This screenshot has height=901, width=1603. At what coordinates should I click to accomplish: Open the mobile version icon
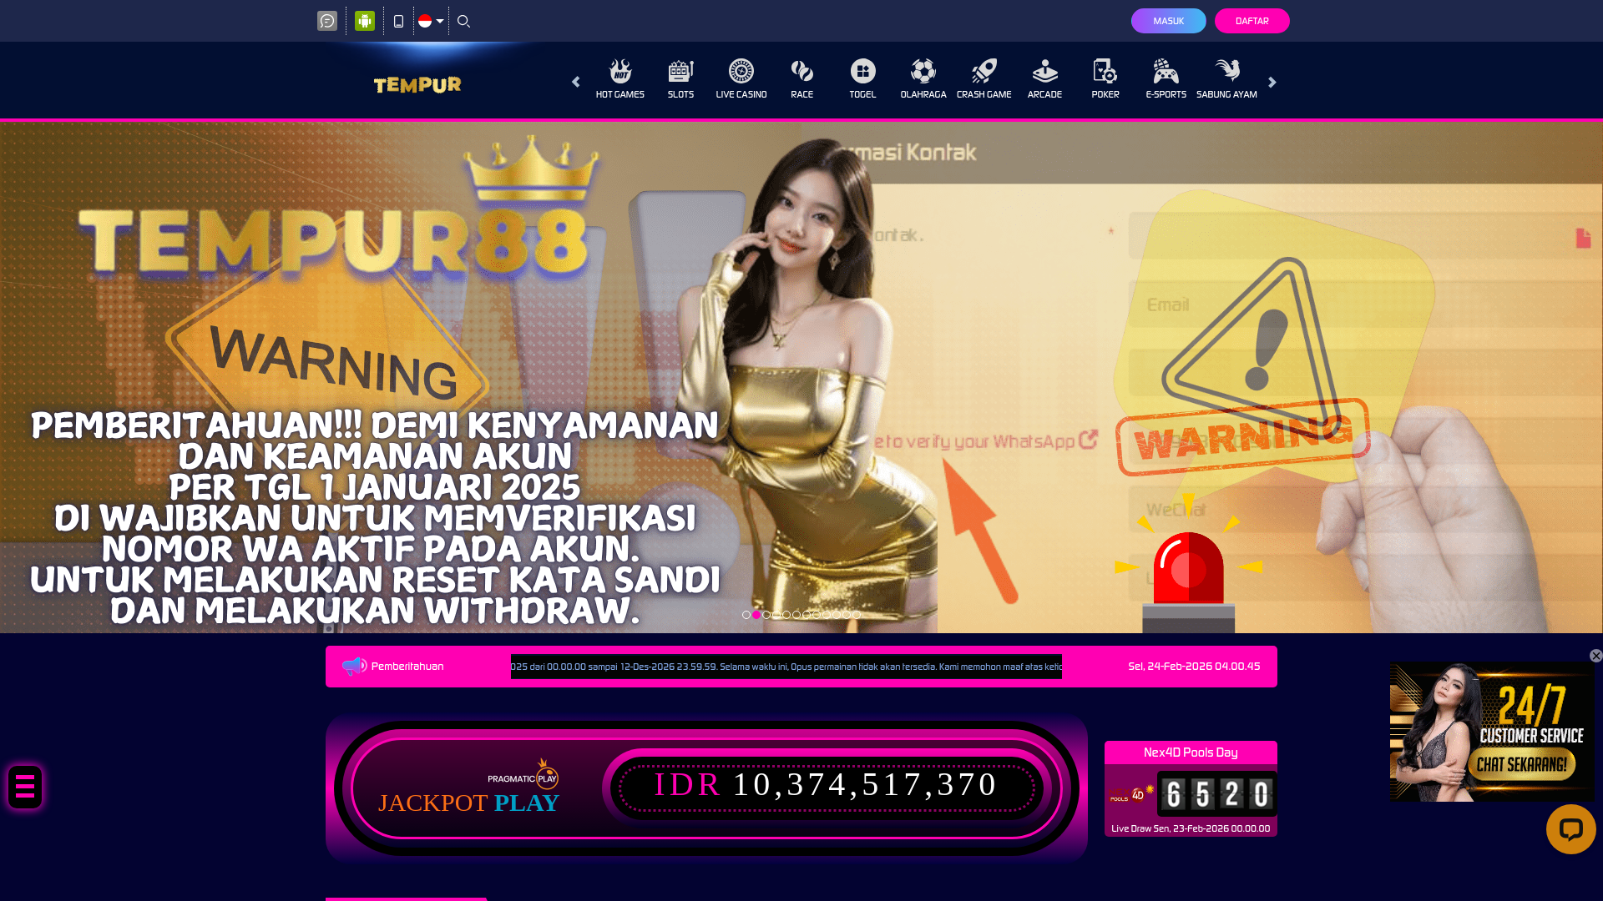point(398,21)
